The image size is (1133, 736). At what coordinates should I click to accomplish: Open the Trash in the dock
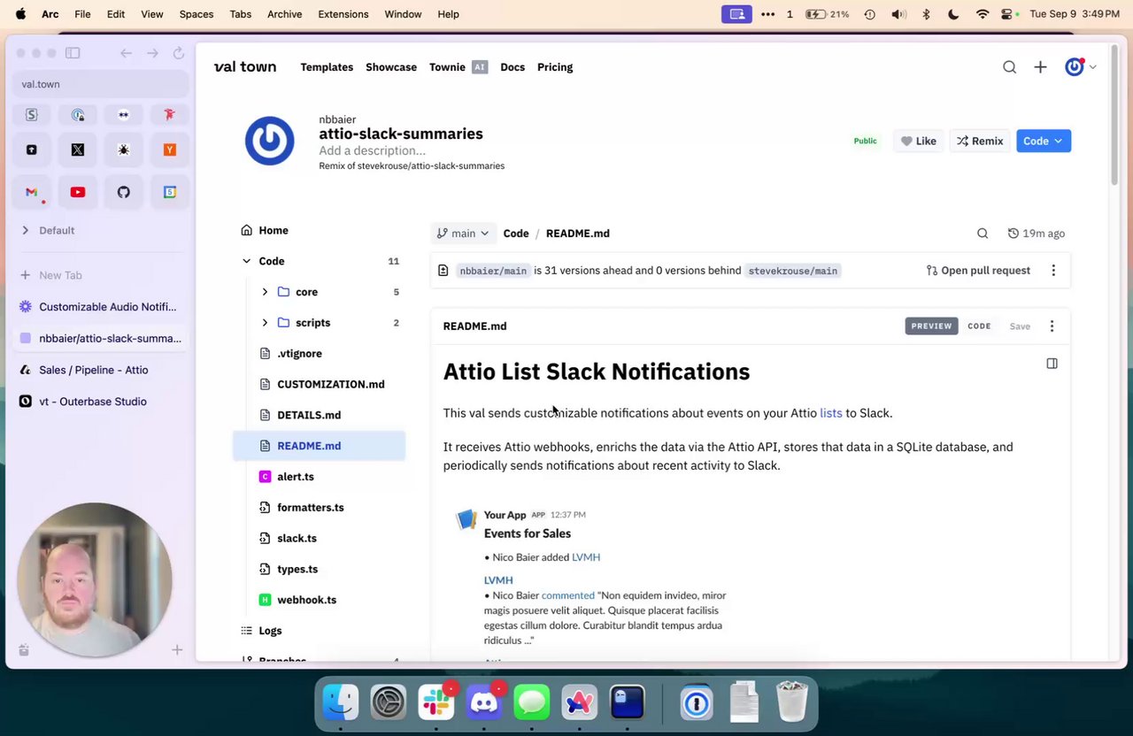click(792, 702)
